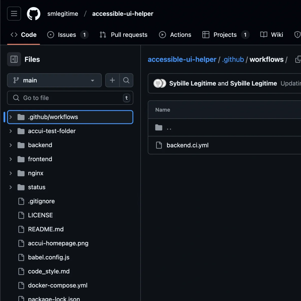Image resolution: width=301 pixels, height=301 pixels.
Task: Click the search files magnifier button
Action: [126, 80]
